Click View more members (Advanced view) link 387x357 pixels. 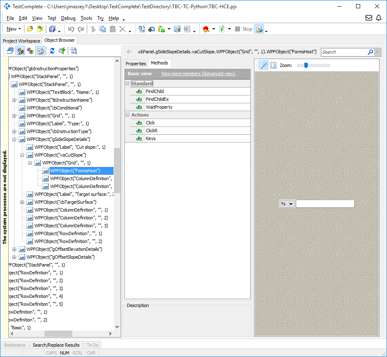click(198, 74)
